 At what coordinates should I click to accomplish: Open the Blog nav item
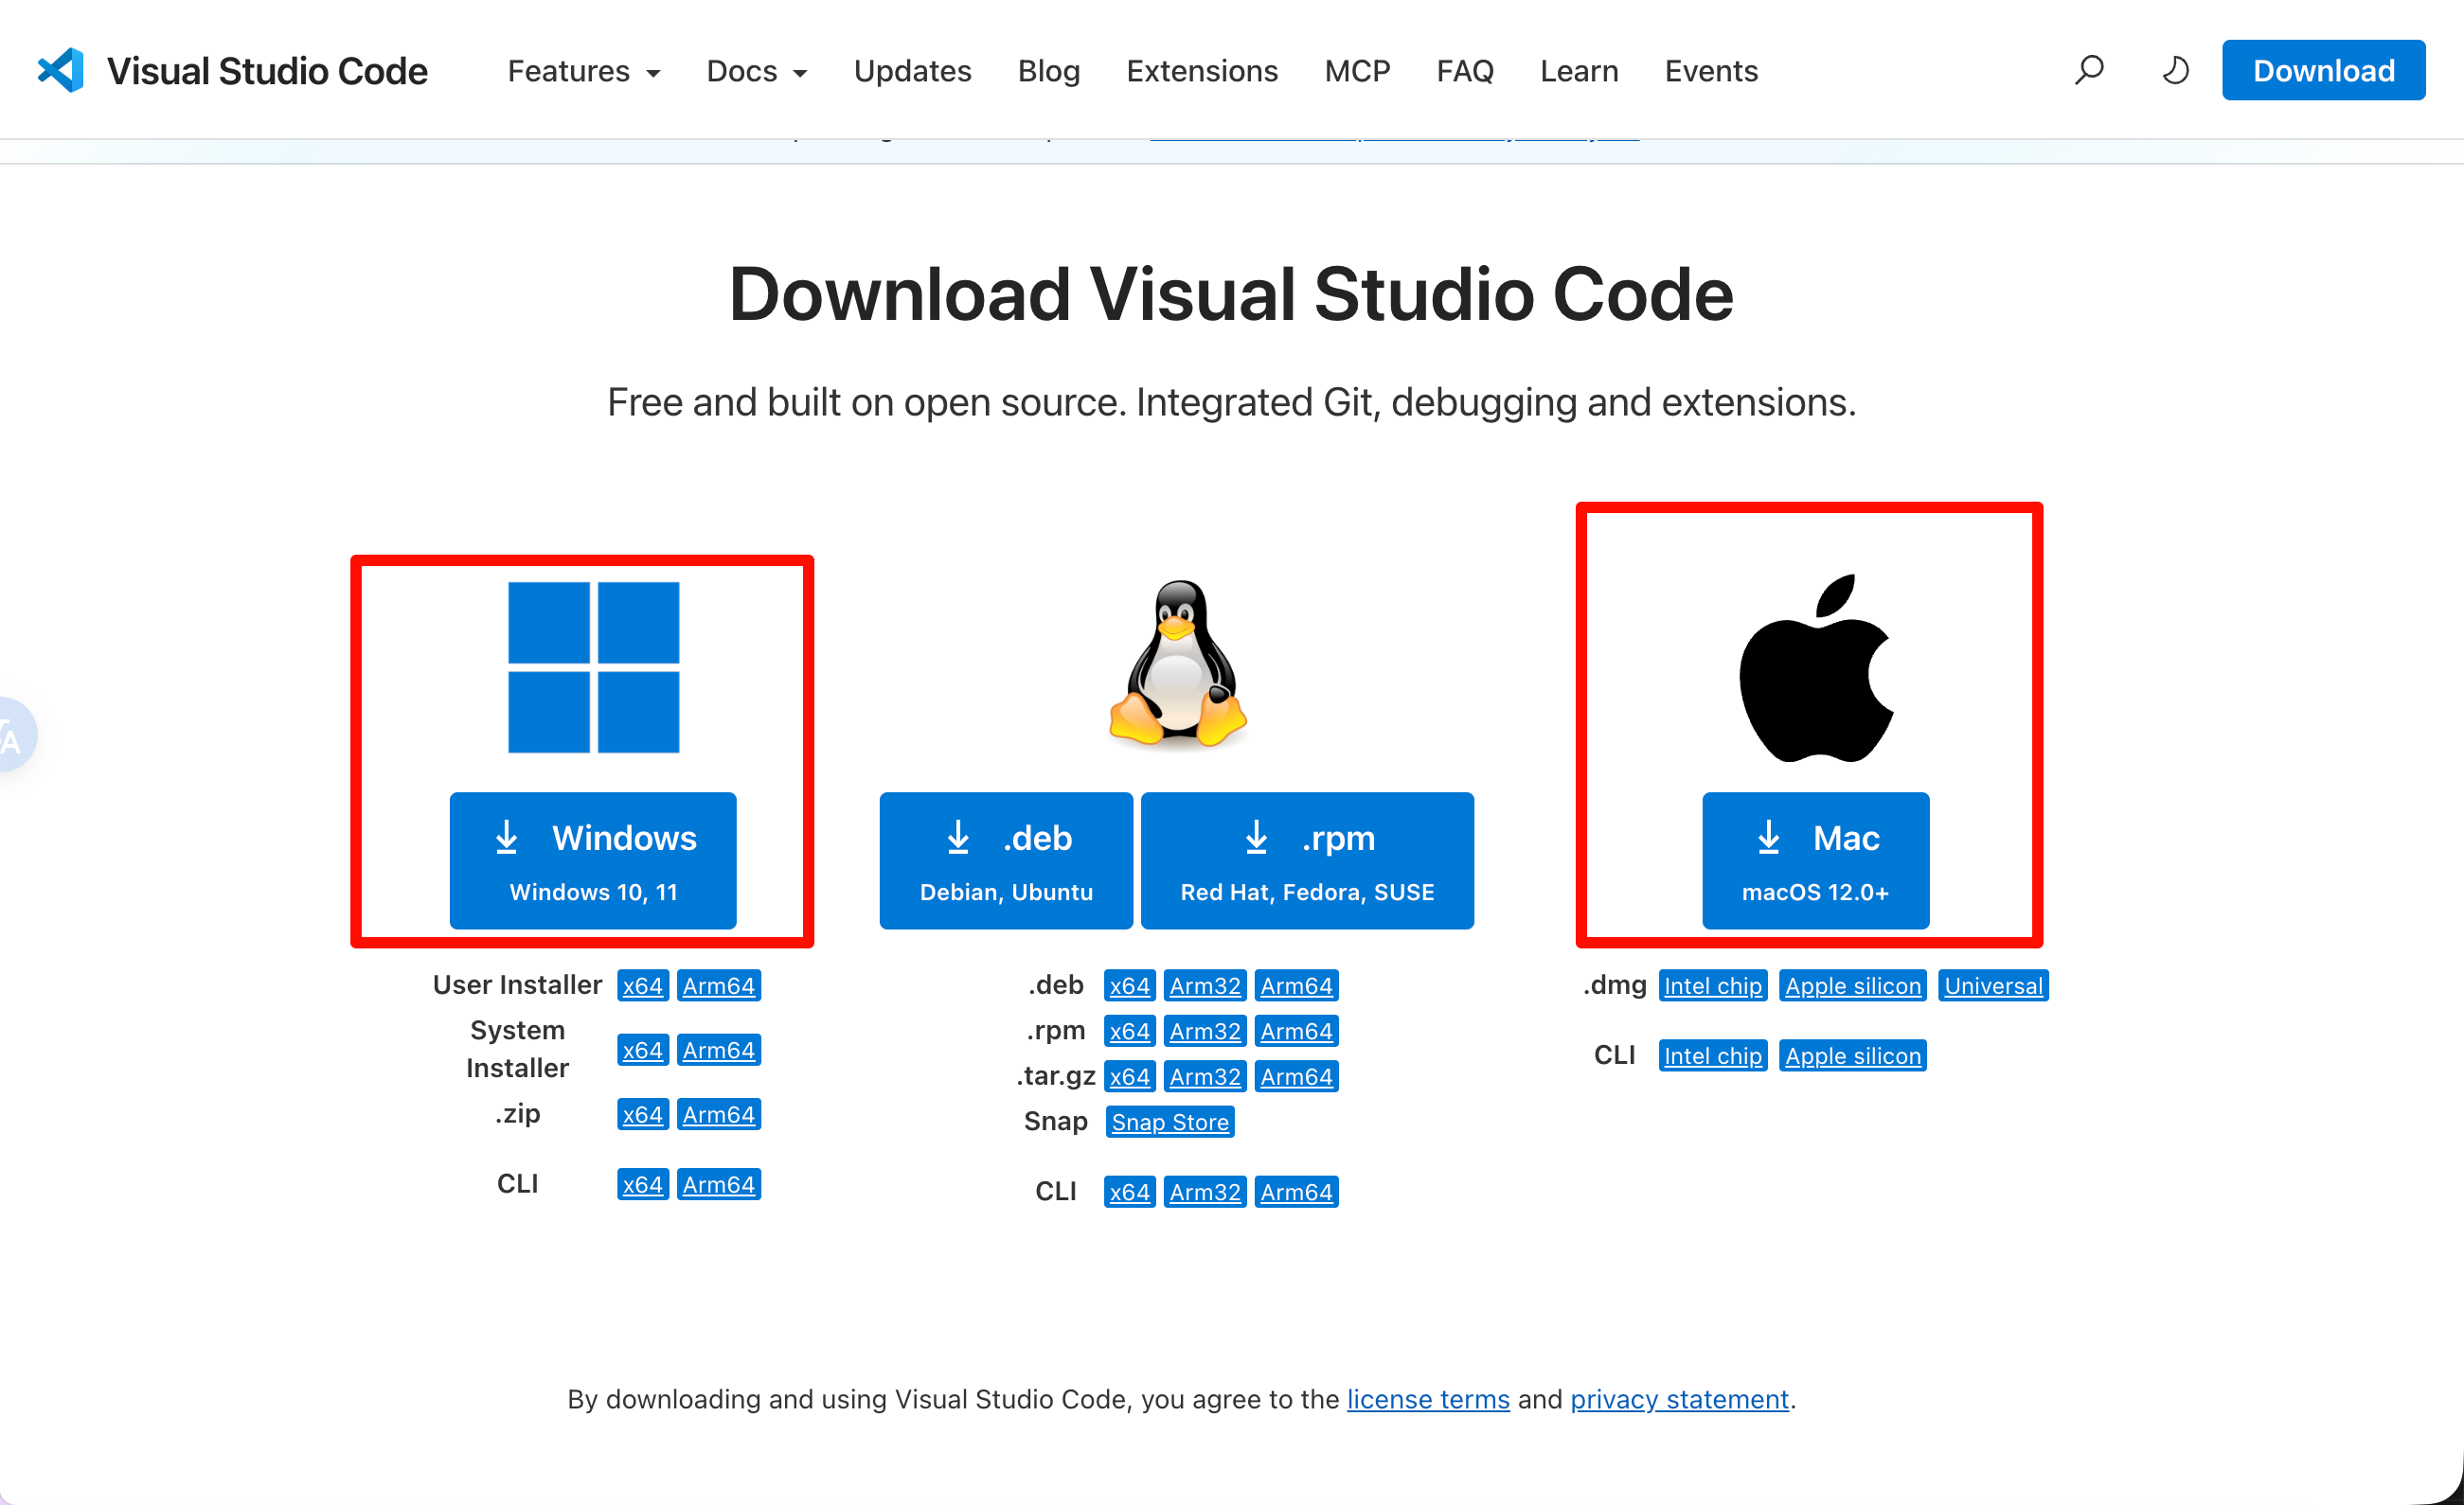click(x=1049, y=71)
